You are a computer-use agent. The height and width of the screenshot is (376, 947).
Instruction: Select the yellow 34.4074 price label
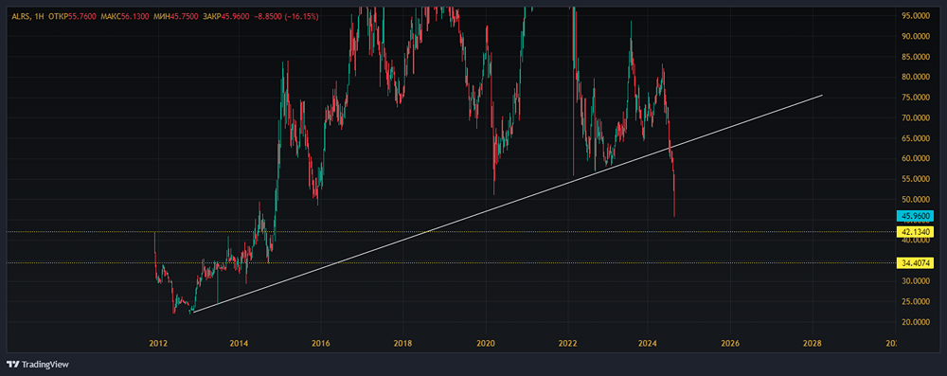click(916, 263)
